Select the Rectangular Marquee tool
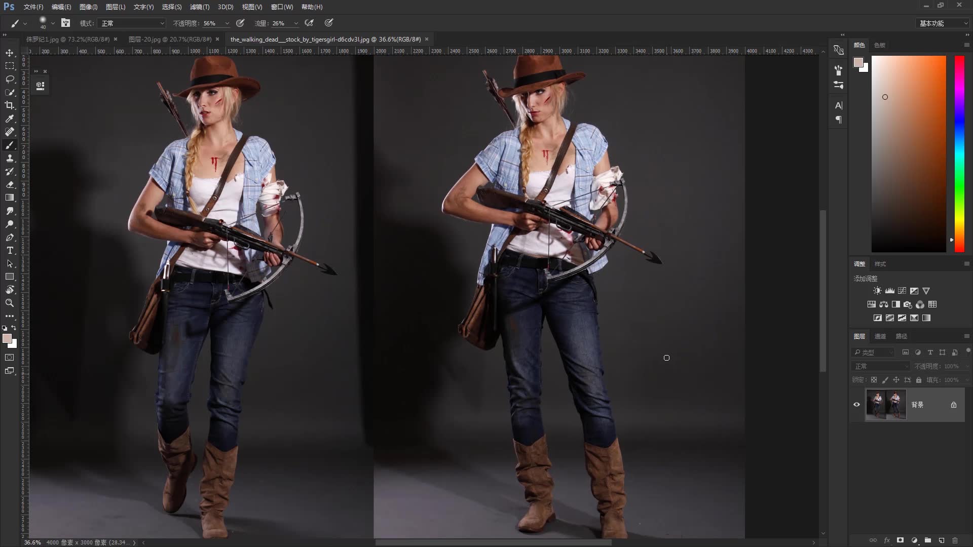Image resolution: width=973 pixels, height=547 pixels. 10,66
